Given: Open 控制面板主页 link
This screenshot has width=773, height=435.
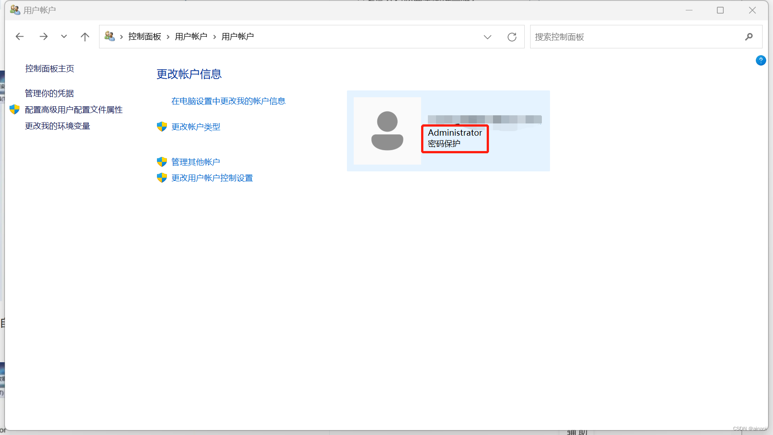Looking at the screenshot, I should click(x=50, y=69).
